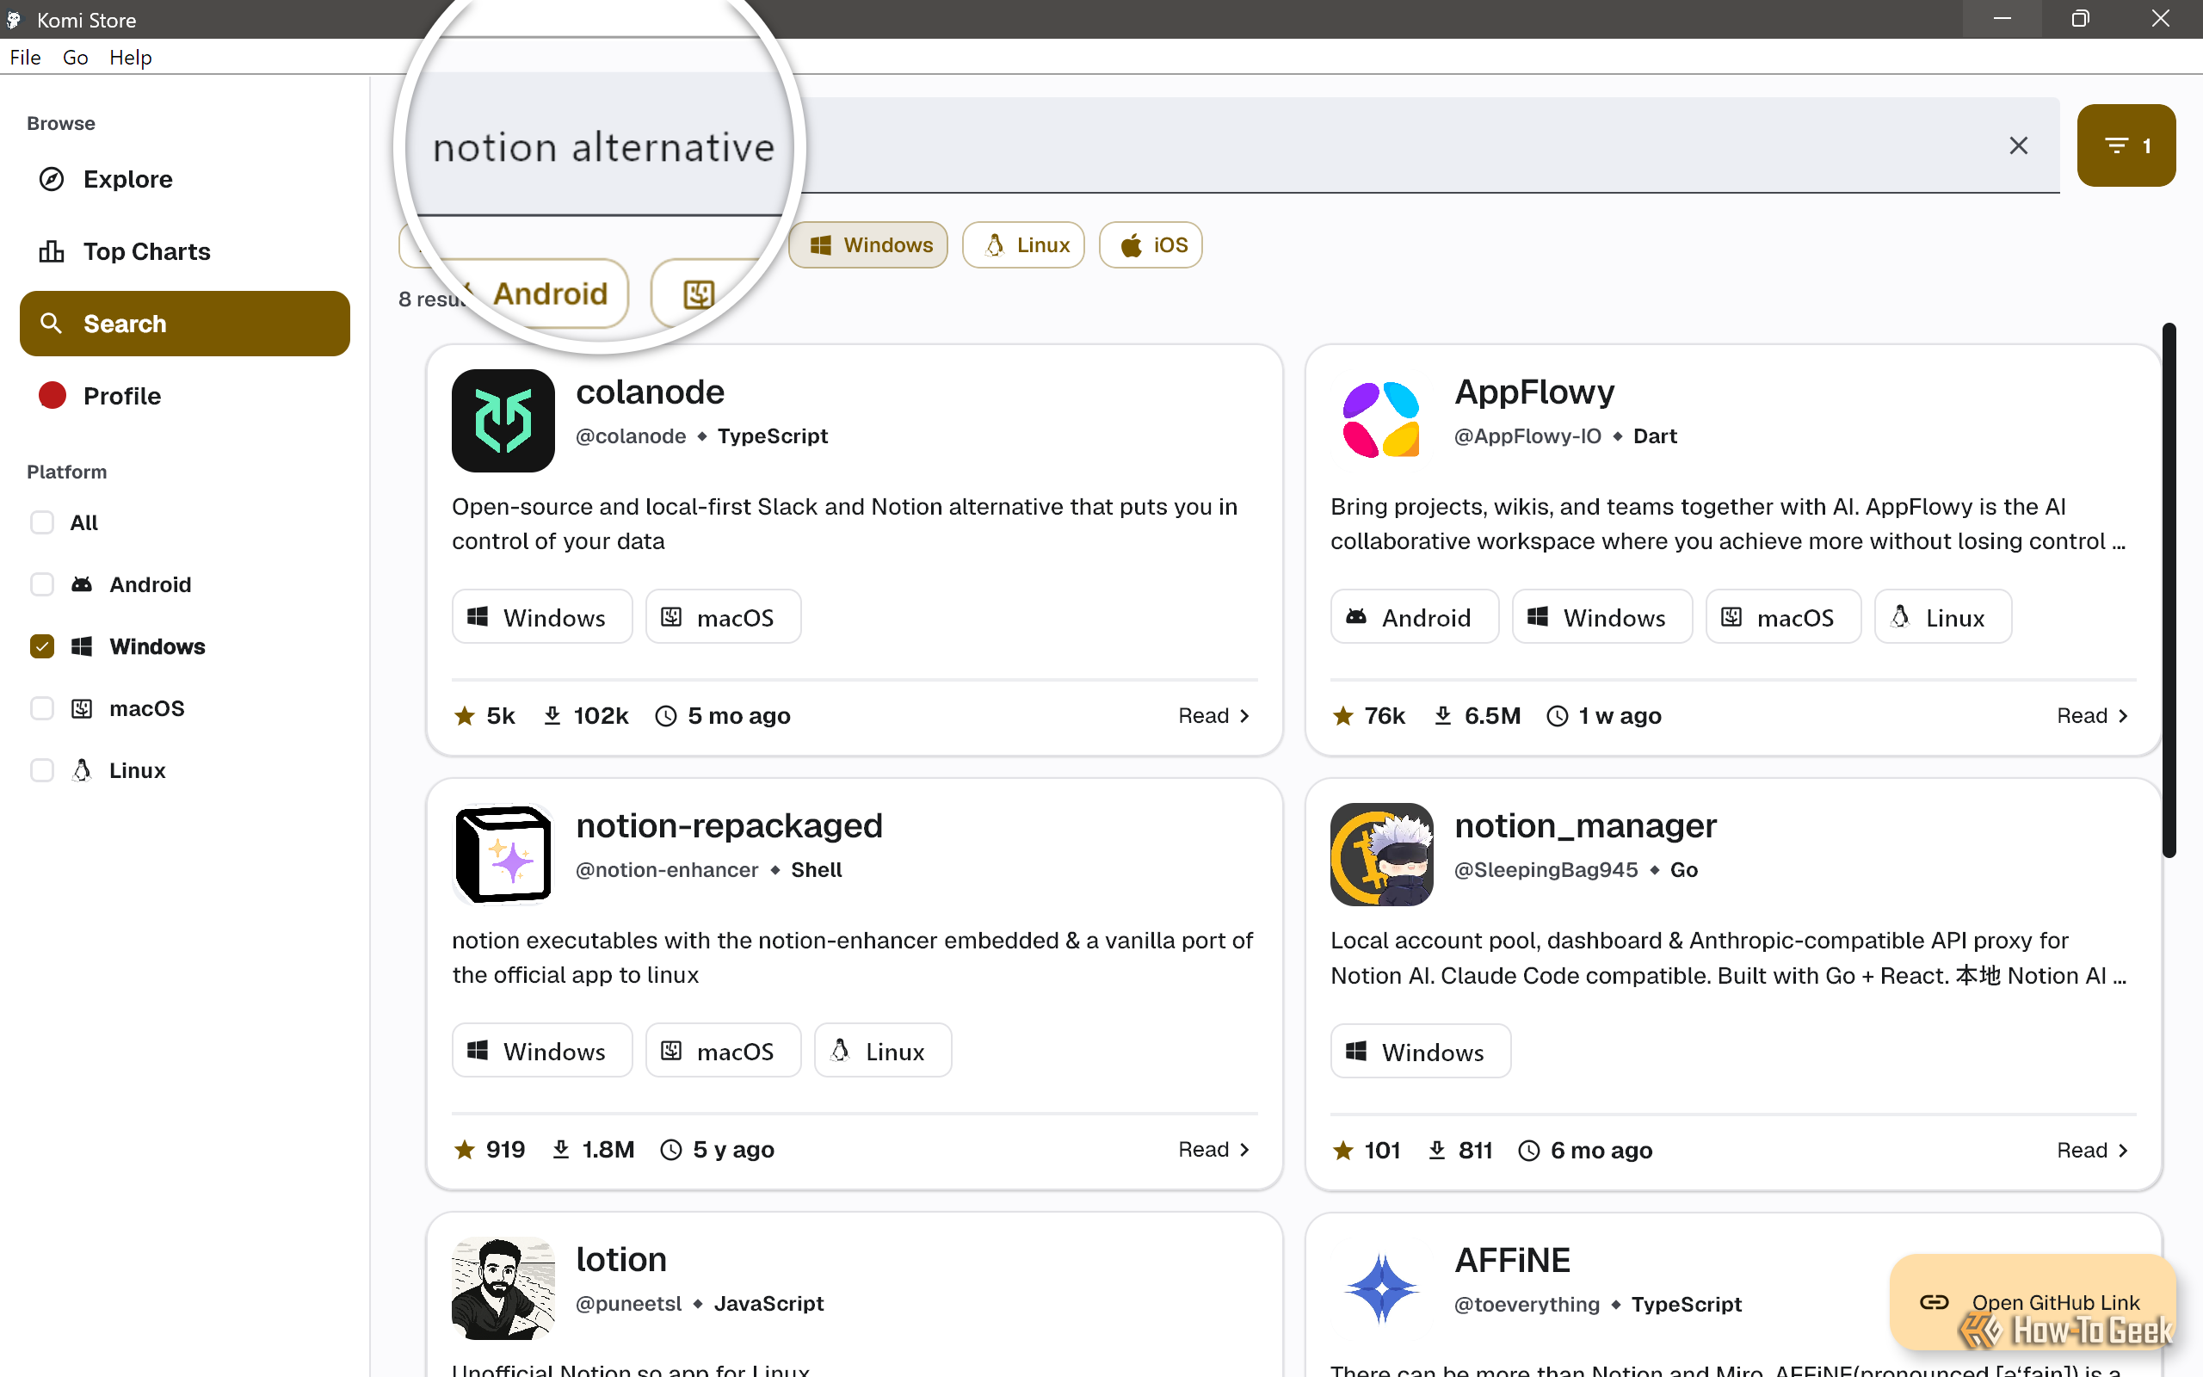
Task: Expand notion_manager's Read chevron
Action: click(2123, 1151)
